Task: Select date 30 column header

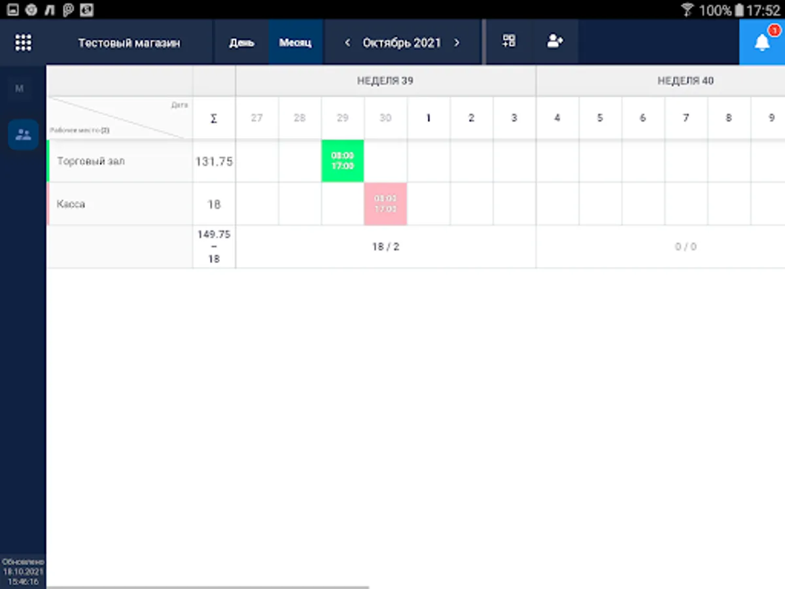Action: (385, 118)
